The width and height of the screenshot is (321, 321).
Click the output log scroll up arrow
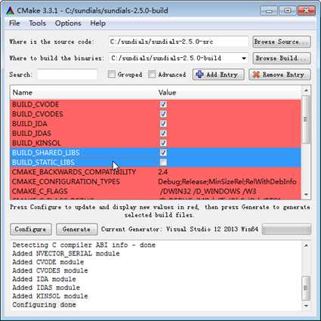click(306, 245)
